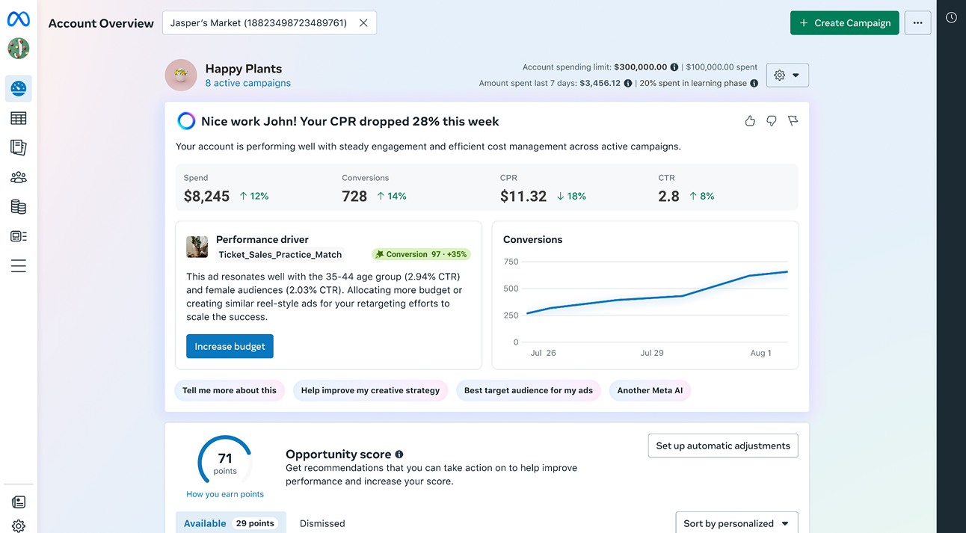Click the Another Meta AI chip
Screen dimensions: 966x533
tap(650, 390)
